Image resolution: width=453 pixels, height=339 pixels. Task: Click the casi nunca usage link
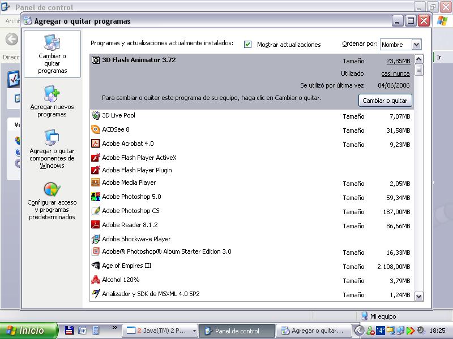395,73
